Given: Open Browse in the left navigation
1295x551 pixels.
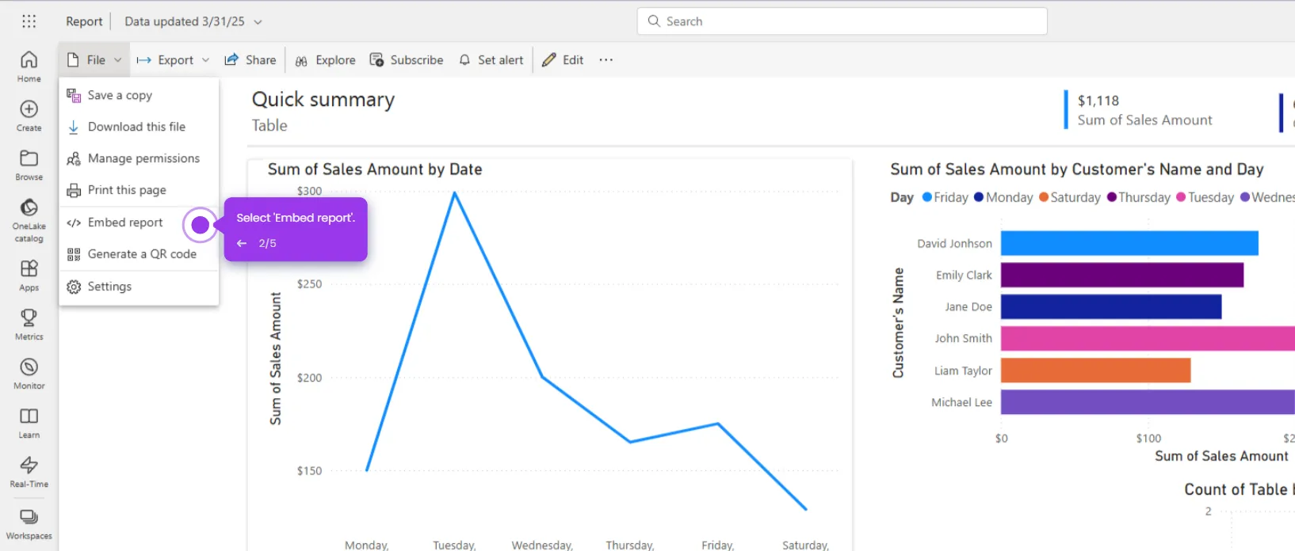Looking at the screenshot, I should click(29, 165).
